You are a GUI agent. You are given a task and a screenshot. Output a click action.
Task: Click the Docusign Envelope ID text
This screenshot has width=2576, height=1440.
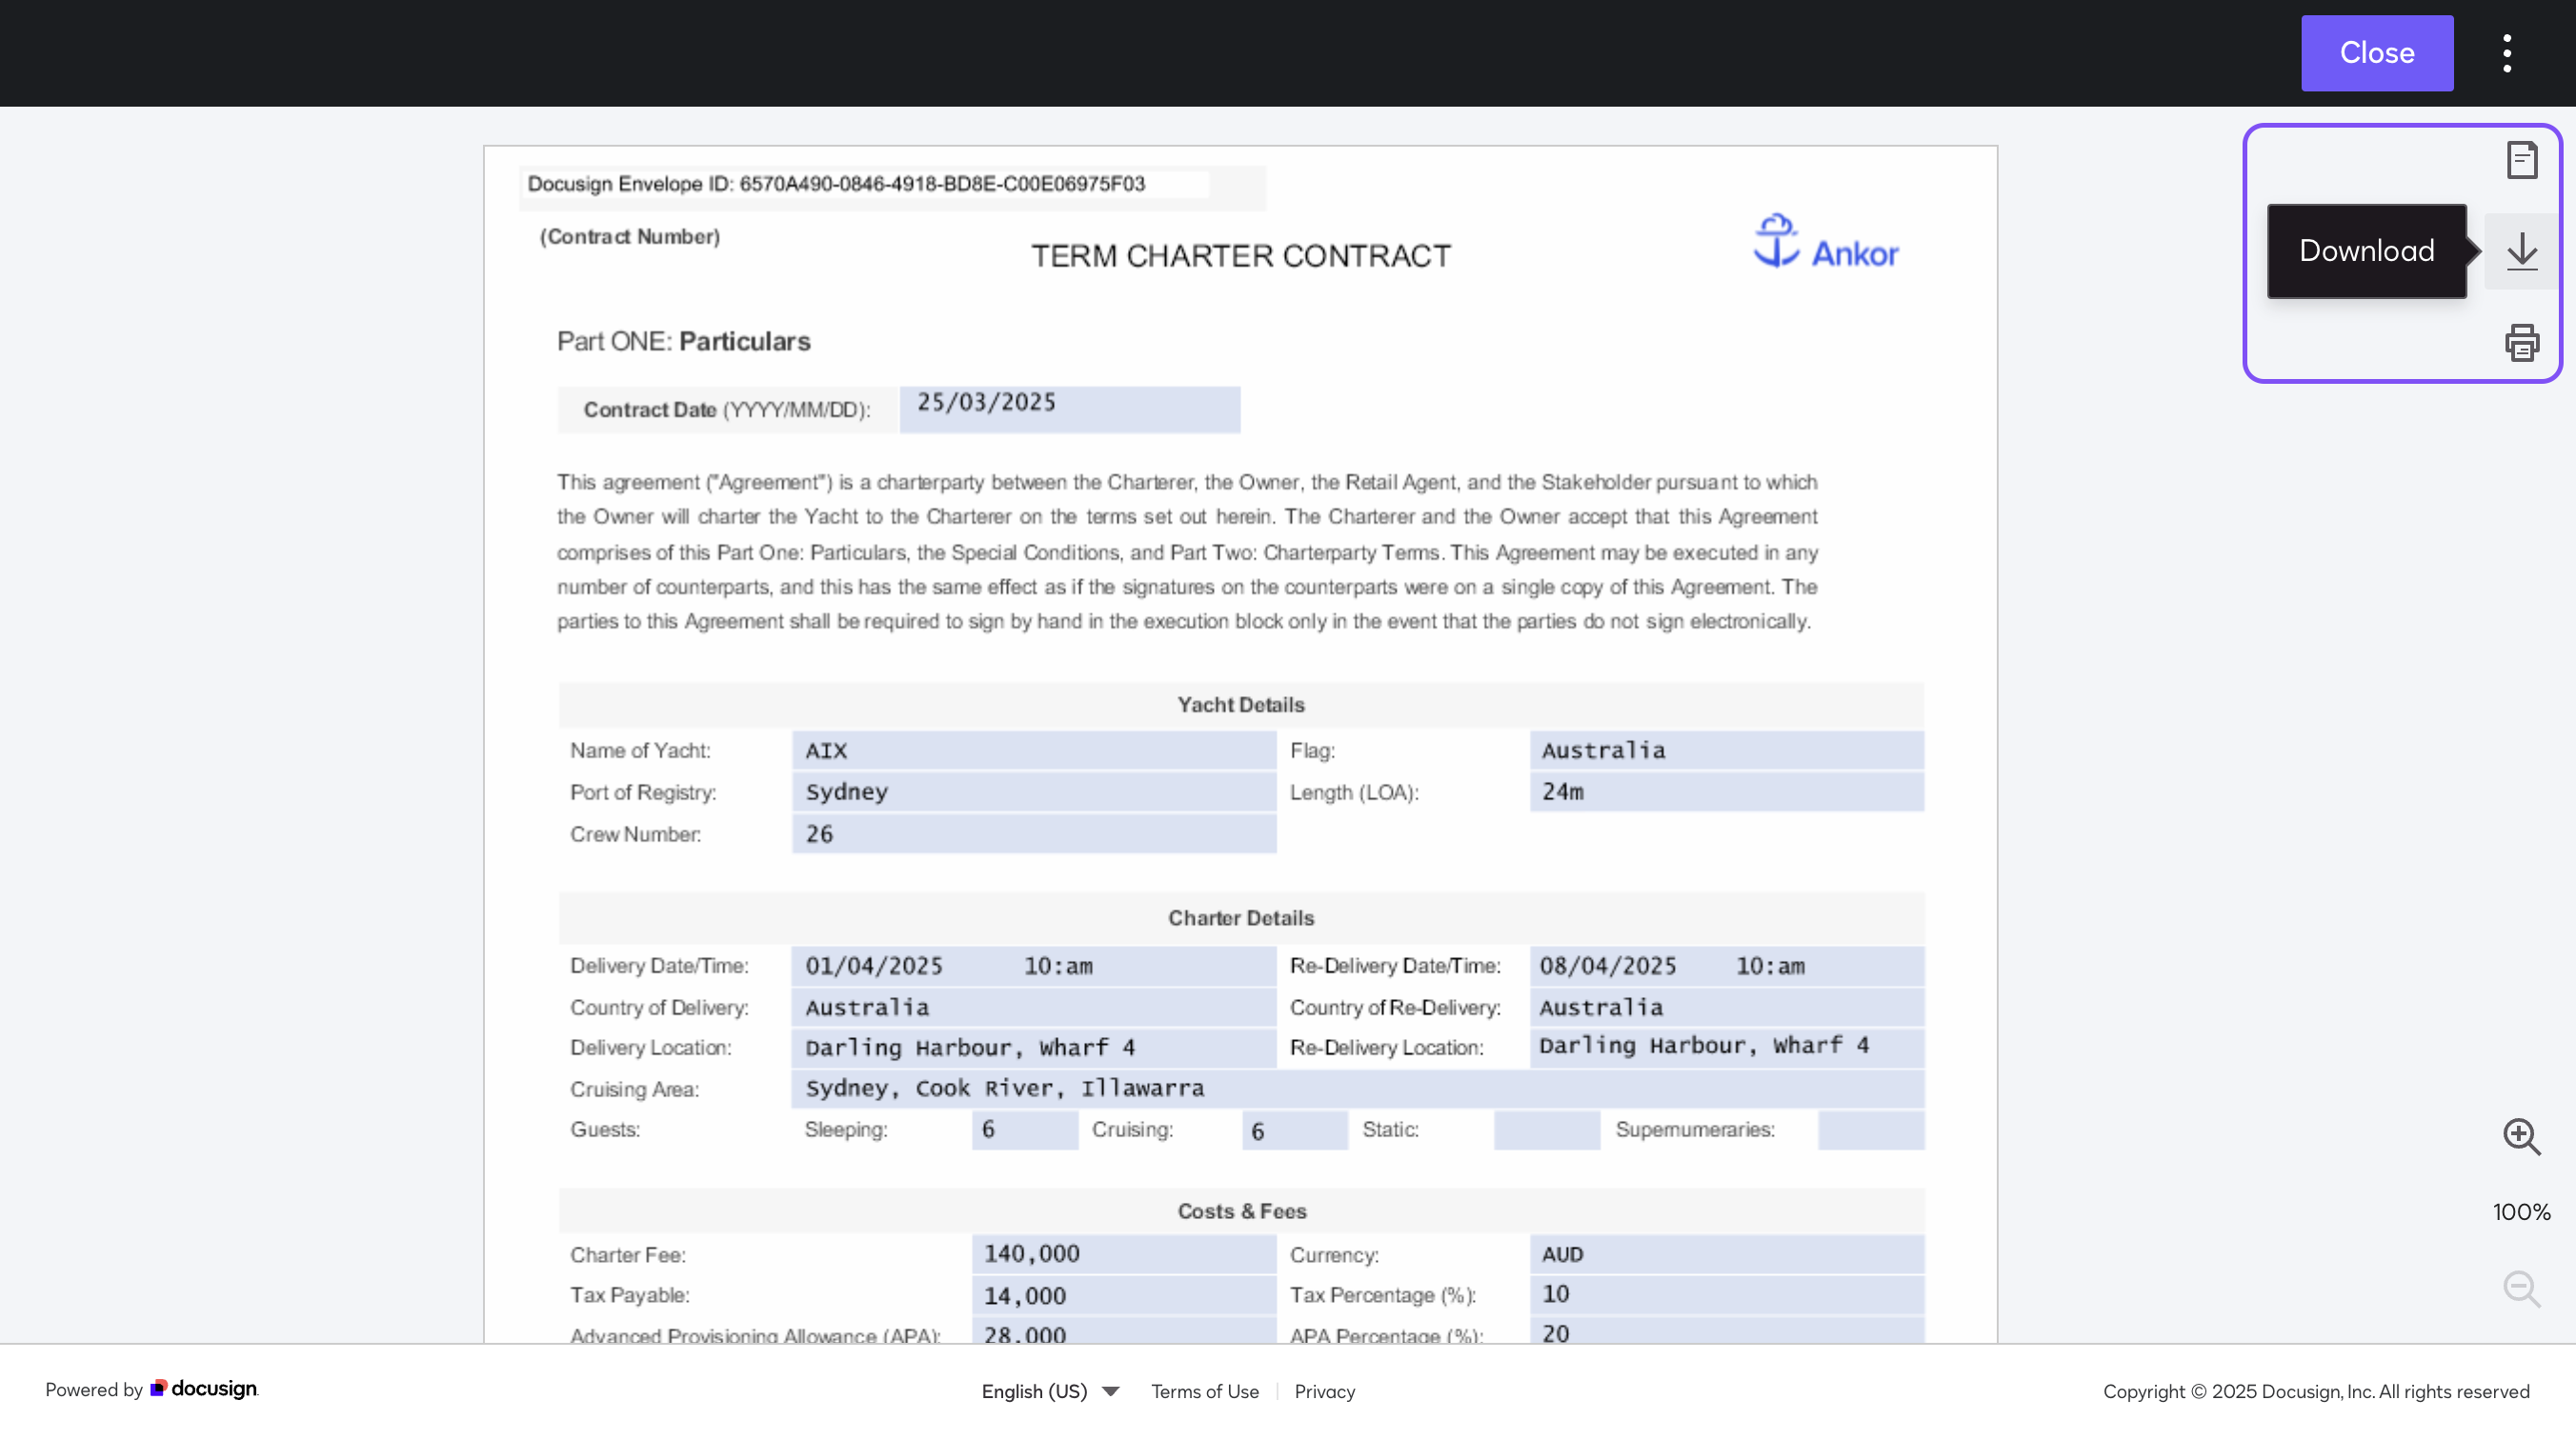point(836,184)
